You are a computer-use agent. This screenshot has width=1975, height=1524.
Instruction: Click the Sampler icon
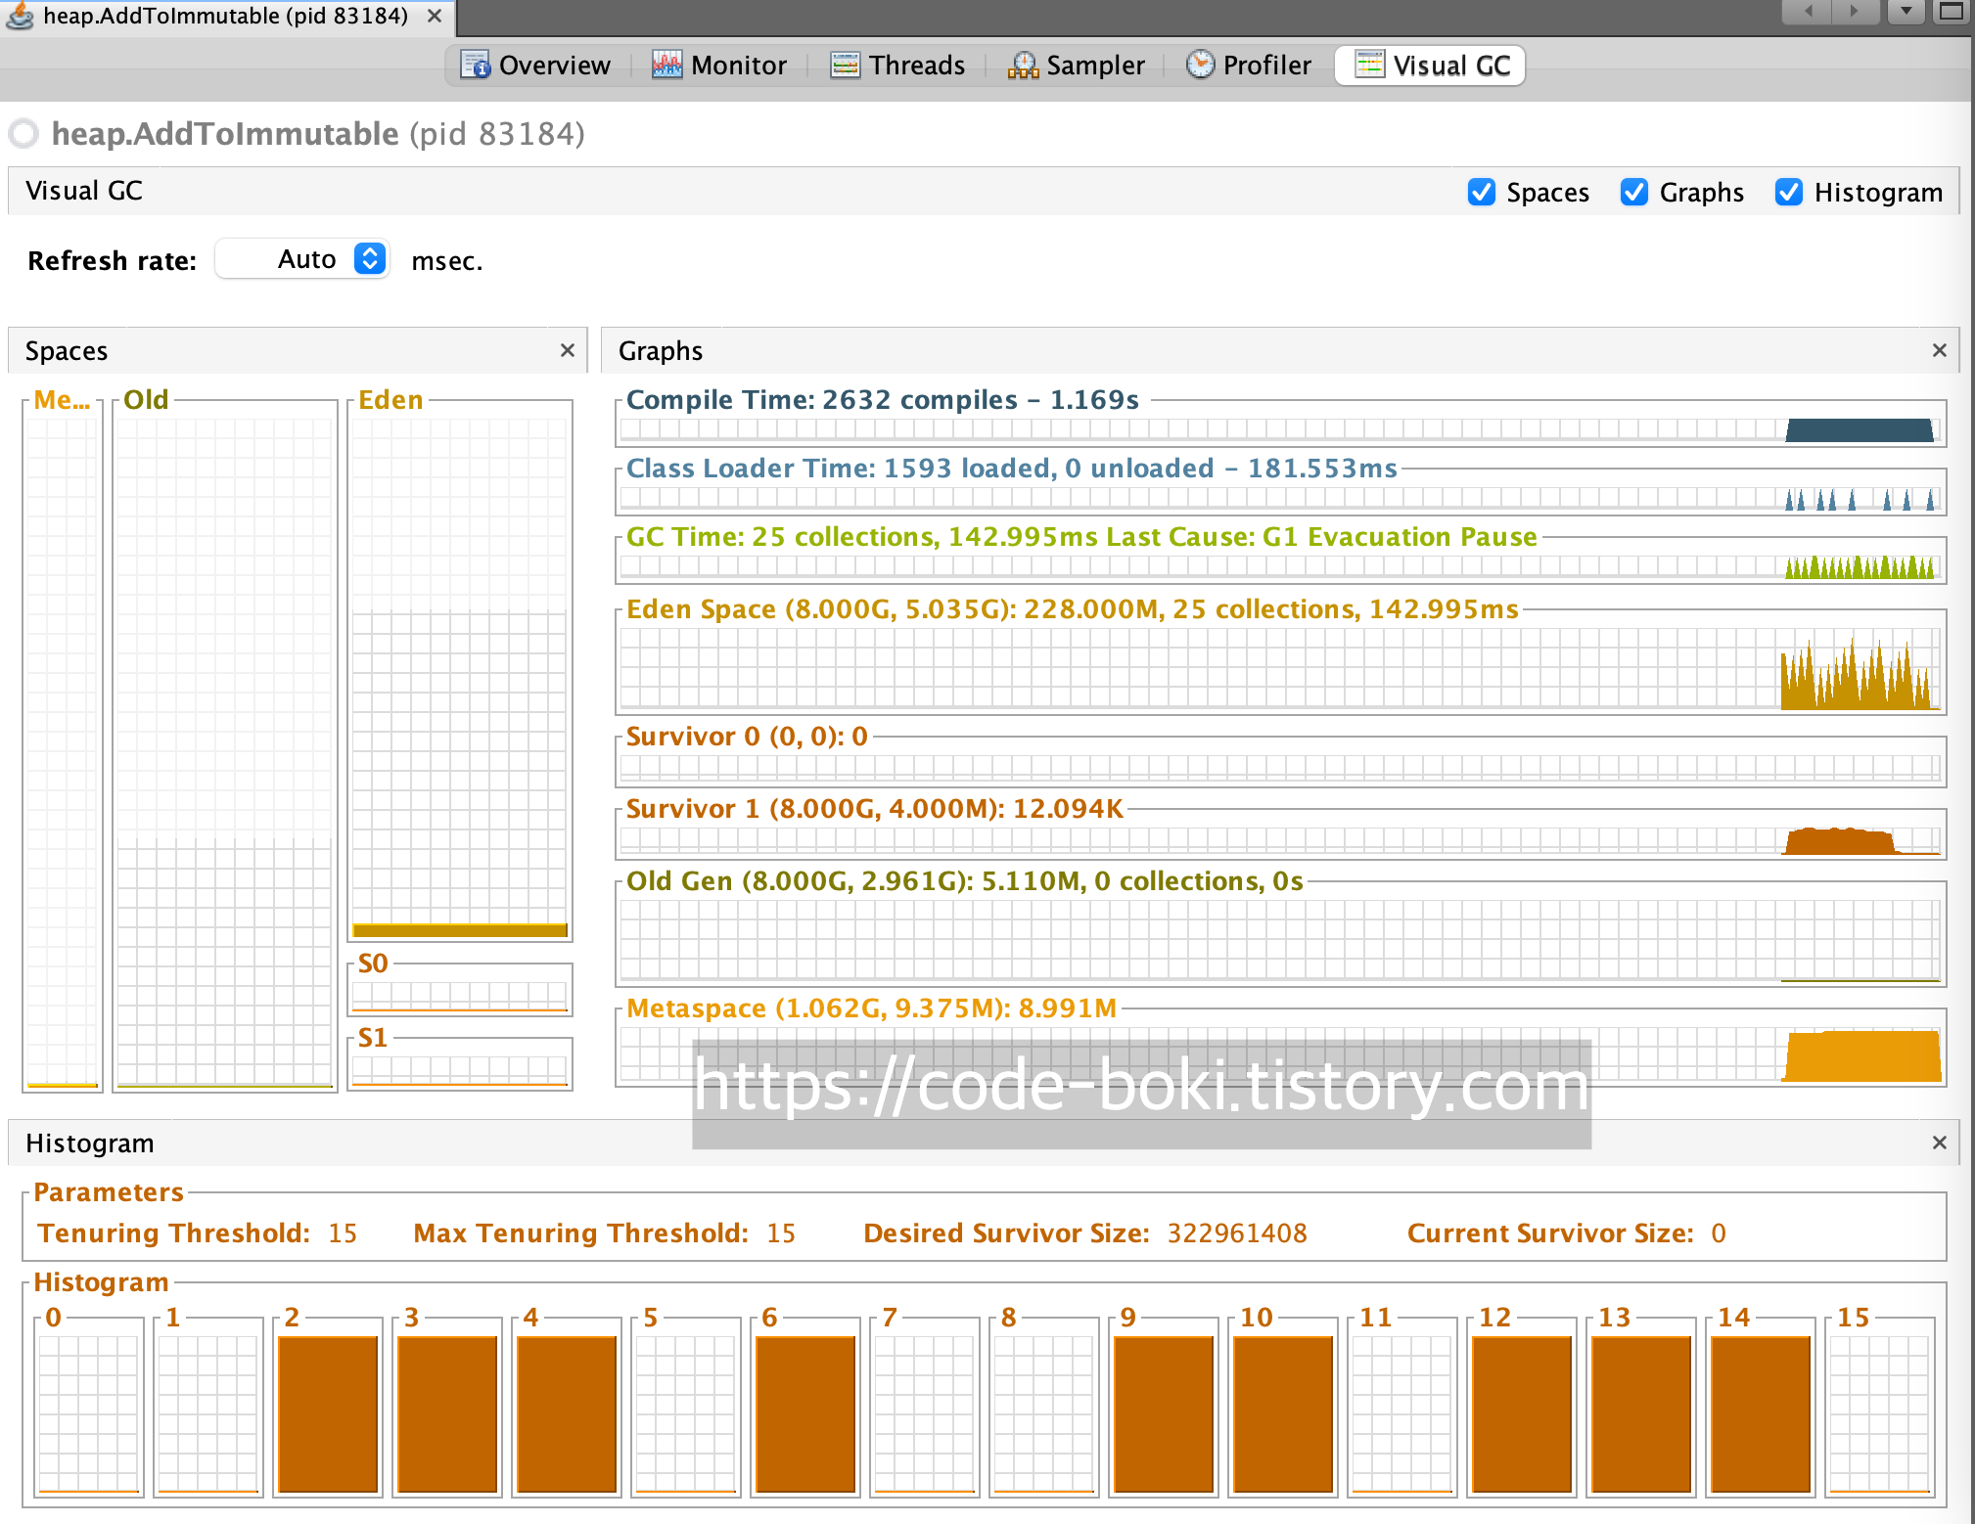coord(1023,65)
